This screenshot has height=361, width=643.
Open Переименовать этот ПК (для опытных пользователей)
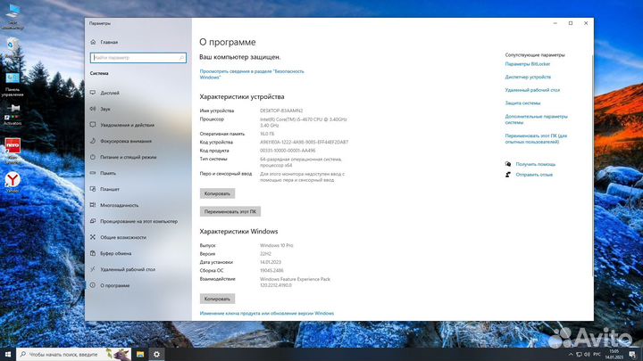click(x=536, y=139)
